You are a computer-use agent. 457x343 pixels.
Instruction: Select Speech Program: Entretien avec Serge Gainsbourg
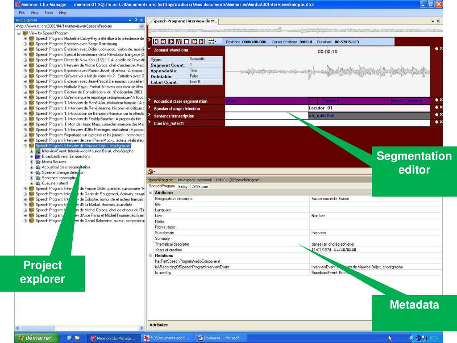(76, 44)
